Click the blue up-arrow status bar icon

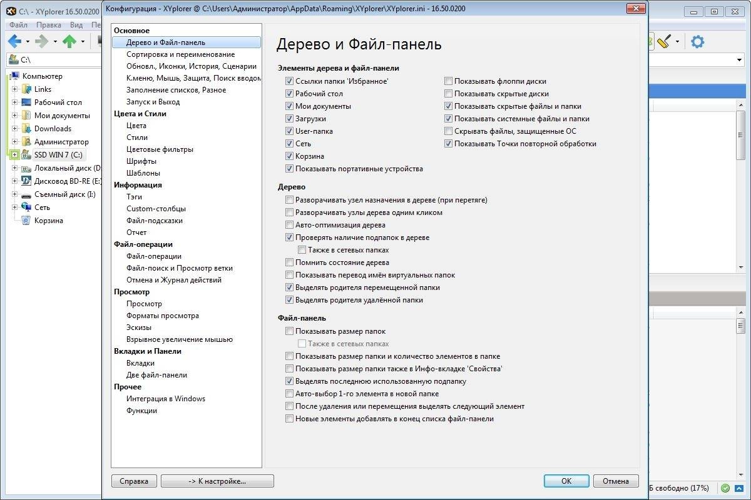tap(738, 488)
